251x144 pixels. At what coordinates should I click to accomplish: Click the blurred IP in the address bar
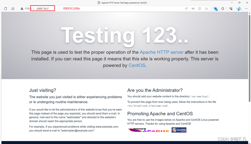coord(43,8)
